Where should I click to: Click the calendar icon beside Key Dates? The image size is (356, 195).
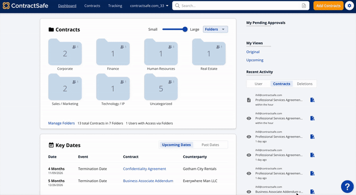51,145
